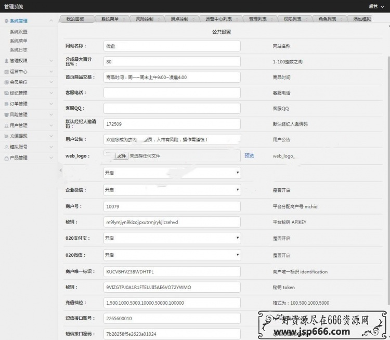Click the gear icon beside 系统管理
Image resolution: width=390 pixels, height=340 pixels.
coord(6,21)
